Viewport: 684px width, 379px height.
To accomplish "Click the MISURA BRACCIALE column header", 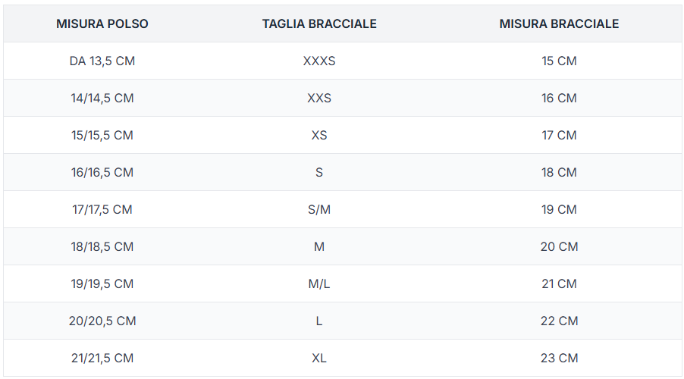I will 559,23.
